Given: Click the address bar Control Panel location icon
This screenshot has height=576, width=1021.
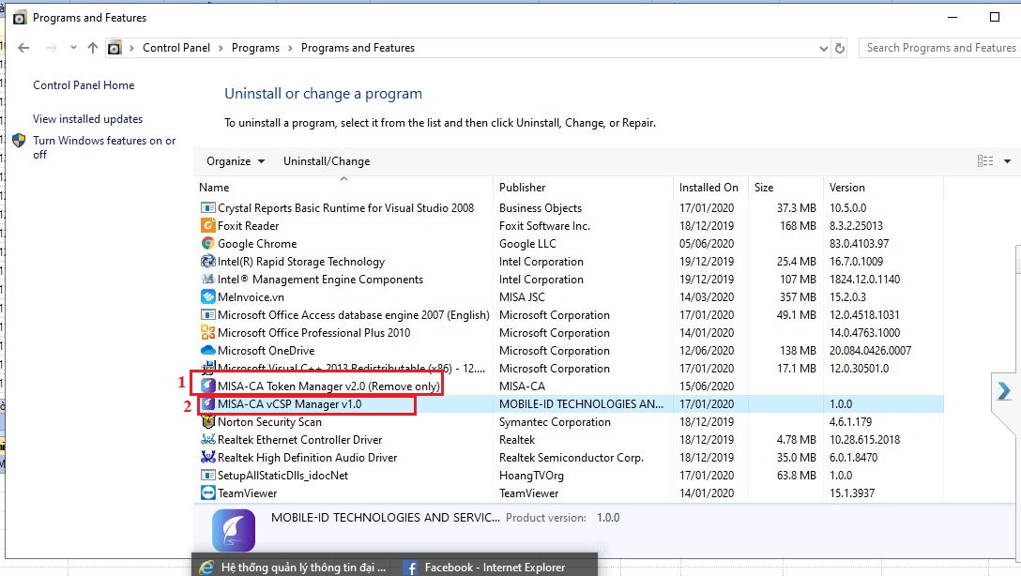Looking at the screenshot, I should pos(114,48).
